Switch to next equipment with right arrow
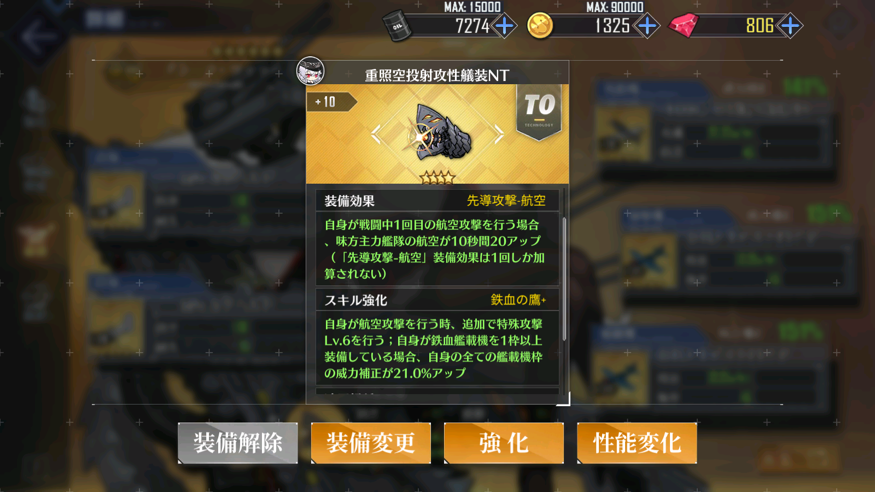This screenshot has width=875, height=492. 499,134
